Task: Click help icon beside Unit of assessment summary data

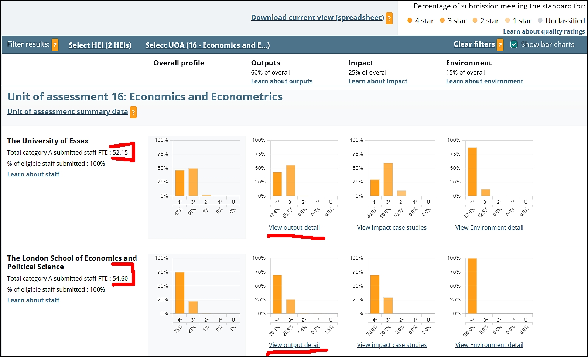Action: point(133,112)
